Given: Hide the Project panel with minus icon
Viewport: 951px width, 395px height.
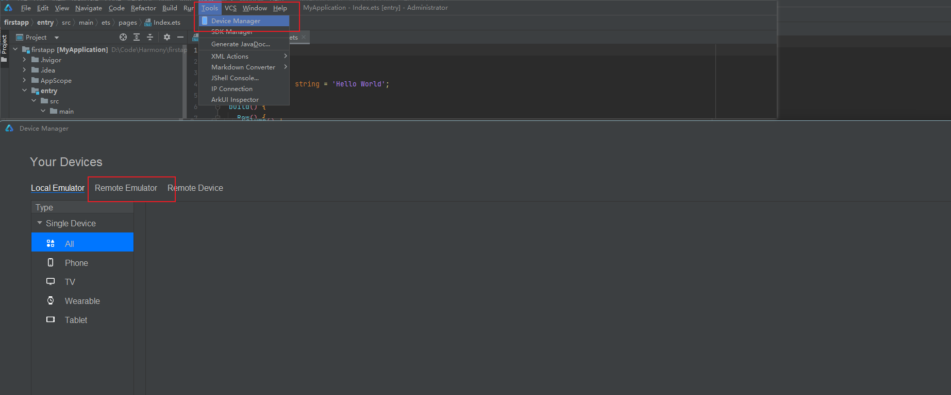Looking at the screenshot, I should pyautogui.click(x=180, y=37).
